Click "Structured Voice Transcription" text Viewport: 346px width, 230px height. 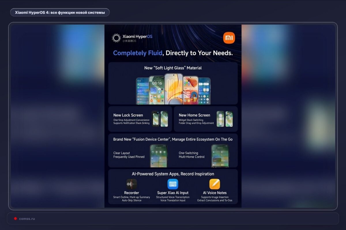173,197
